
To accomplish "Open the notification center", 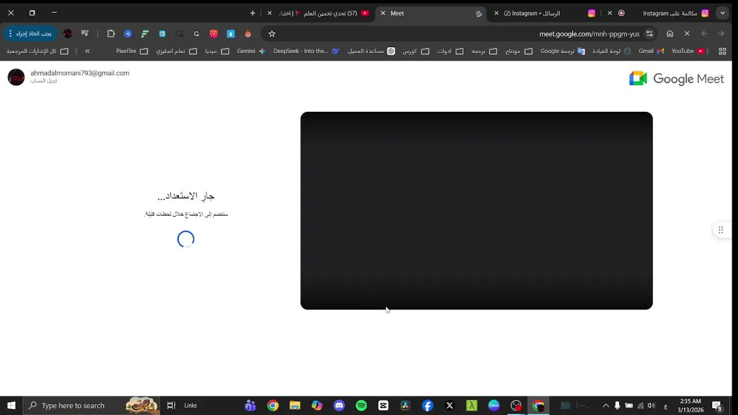I will pos(717,405).
